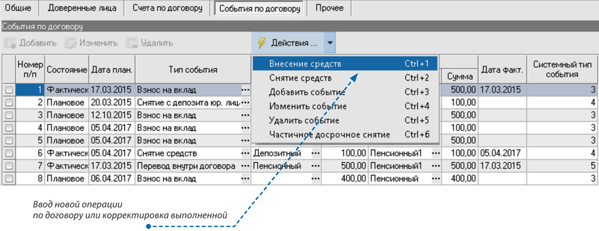Click the Добавить icon in toolbar
599x231 pixels.
click(10, 43)
